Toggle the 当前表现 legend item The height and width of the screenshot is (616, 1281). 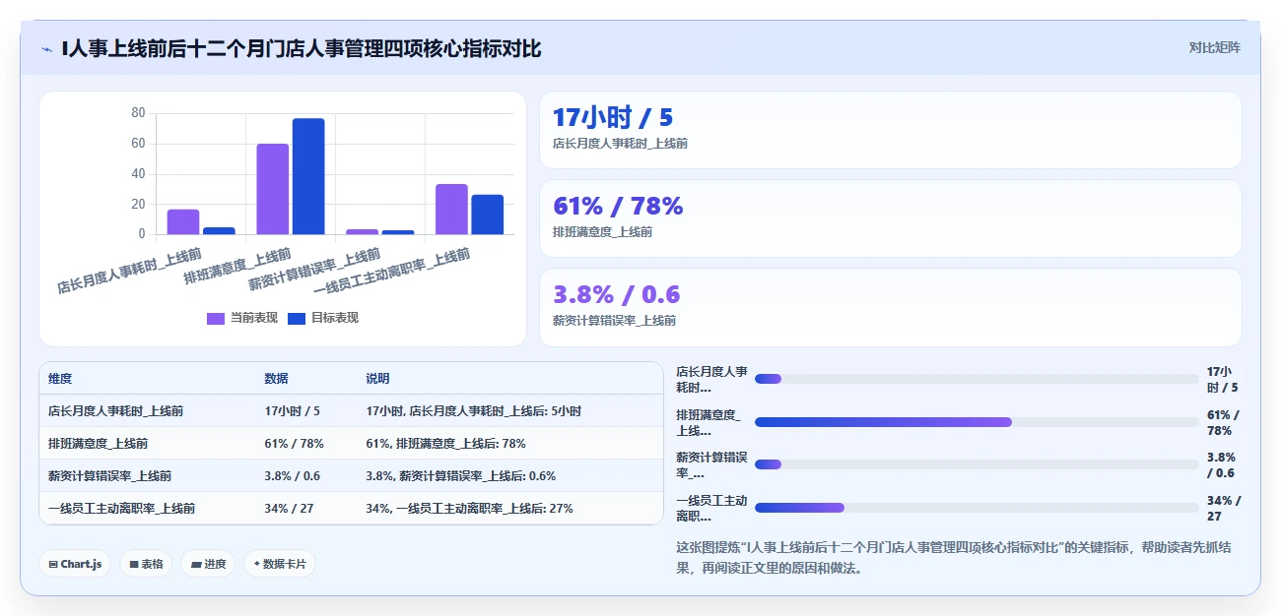click(242, 318)
